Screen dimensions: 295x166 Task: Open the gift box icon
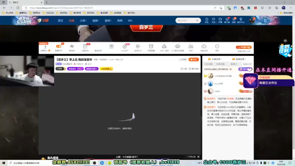111,46
